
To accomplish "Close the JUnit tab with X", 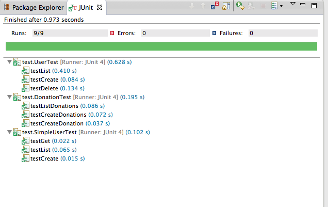I will (100, 7).
